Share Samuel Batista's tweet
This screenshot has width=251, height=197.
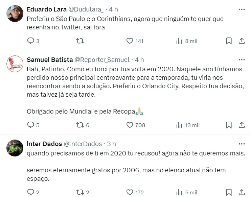242,125
